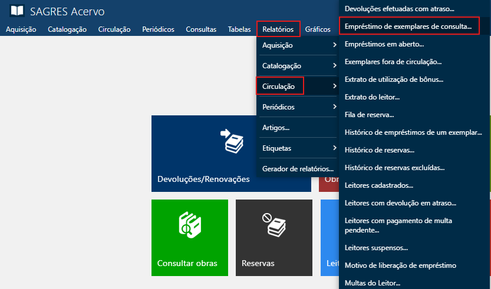The height and width of the screenshot is (289, 491).
Task: Expand the Aquisição submenu arrow
Action: click(x=334, y=45)
